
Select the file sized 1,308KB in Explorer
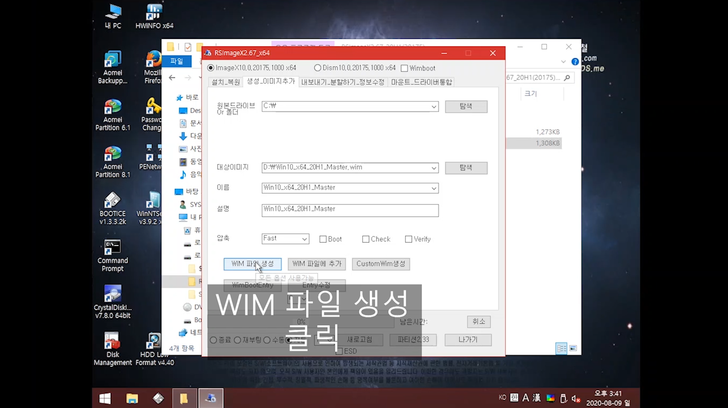(533, 143)
